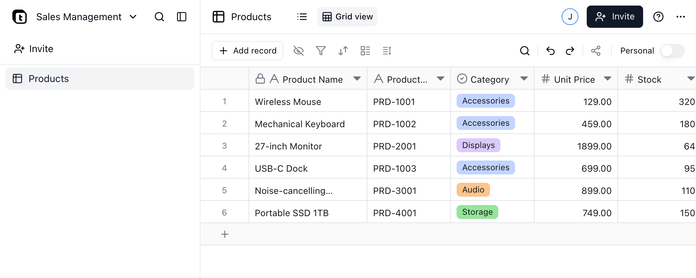Click the user avatar J
The height and width of the screenshot is (278, 696).
570,17
